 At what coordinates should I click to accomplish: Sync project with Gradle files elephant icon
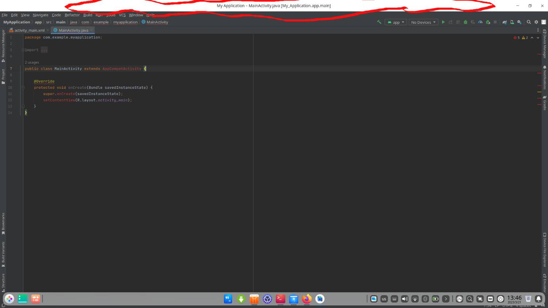click(505, 22)
